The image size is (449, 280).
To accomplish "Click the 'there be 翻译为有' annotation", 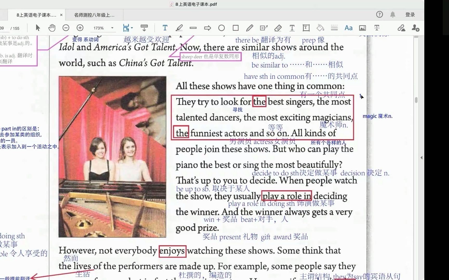I will tap(263, 40).
